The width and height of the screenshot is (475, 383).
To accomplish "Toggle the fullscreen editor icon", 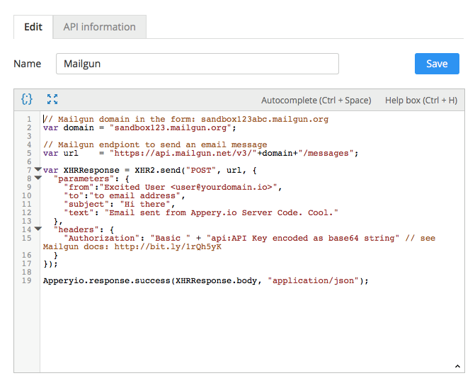I will pyautogui.click(x=52, y=99).
